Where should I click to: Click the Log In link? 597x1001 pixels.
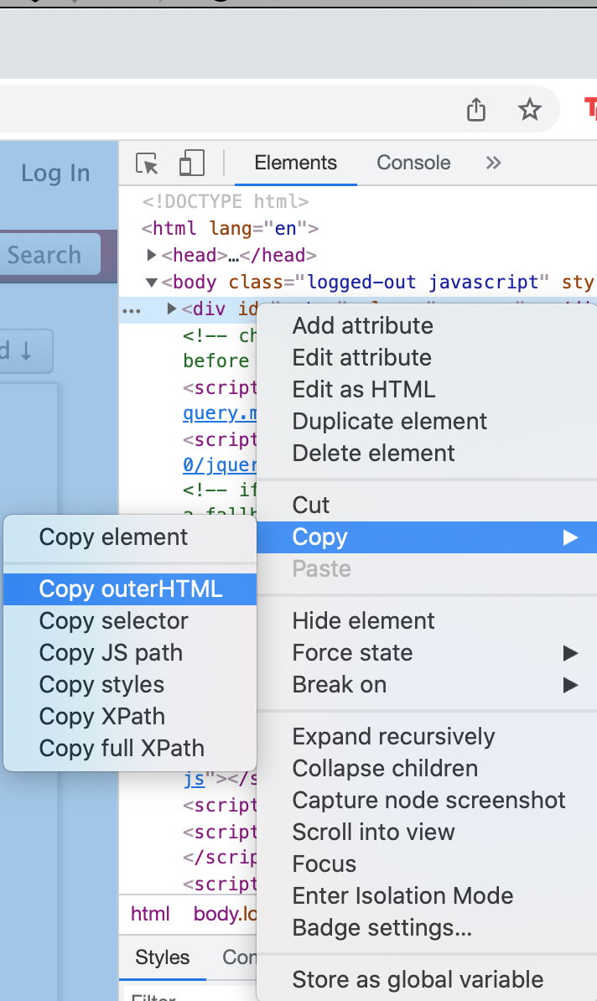coord(55,174)
